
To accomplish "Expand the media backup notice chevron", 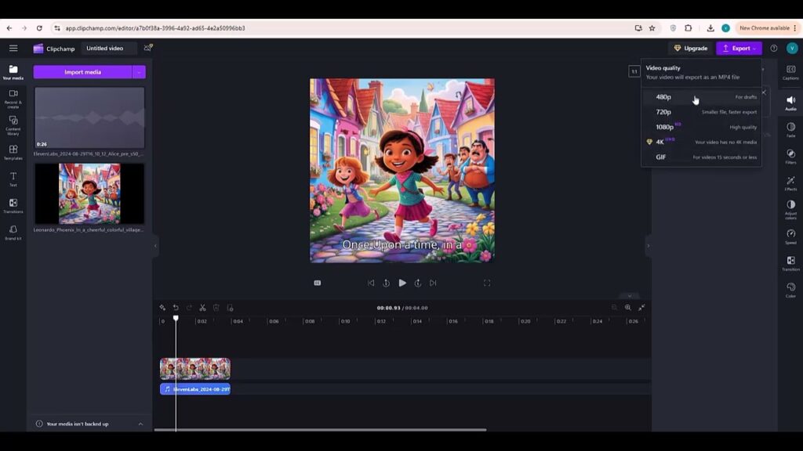I will pos(140,424).
